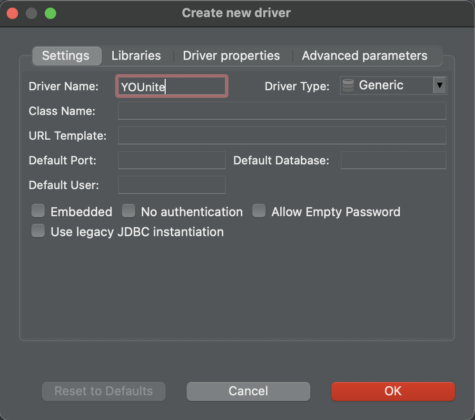Image resolution: width=475 pixels, height=420 pixels.
Task: Check the No authentication option
Action: [129, 211]
